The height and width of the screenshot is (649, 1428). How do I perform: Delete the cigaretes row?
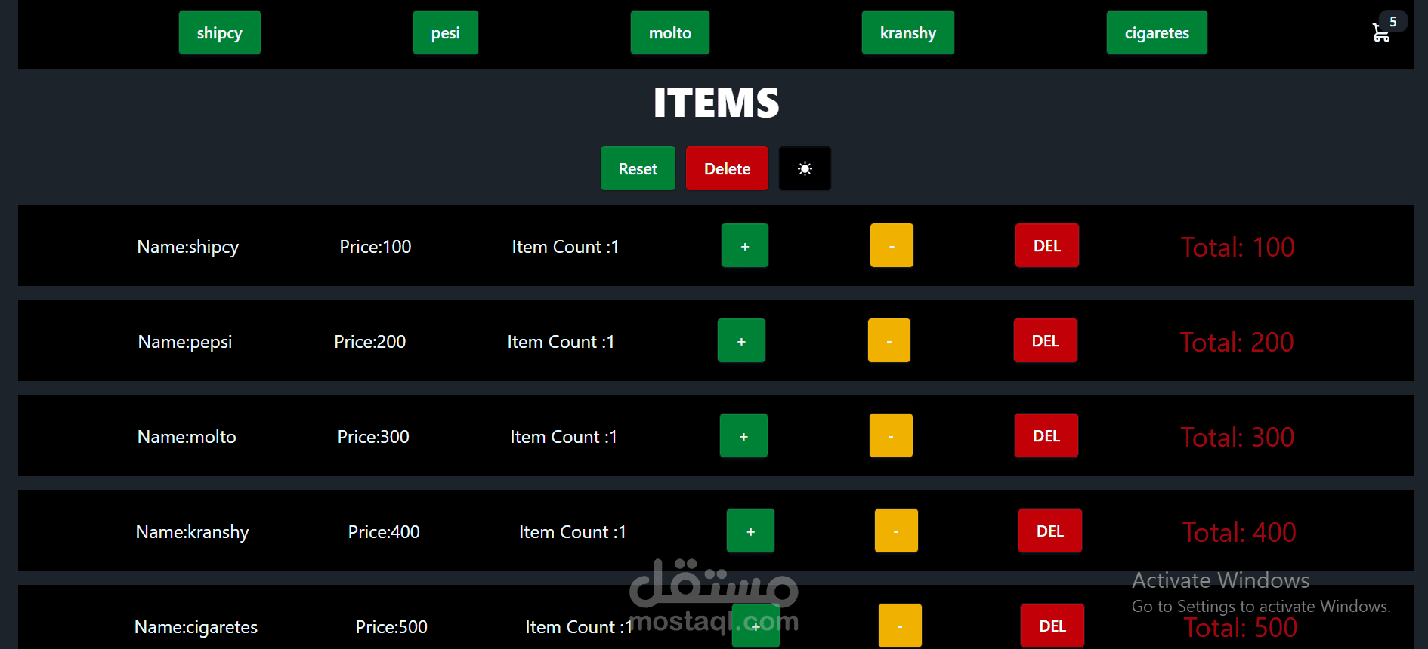(1052, 626)
